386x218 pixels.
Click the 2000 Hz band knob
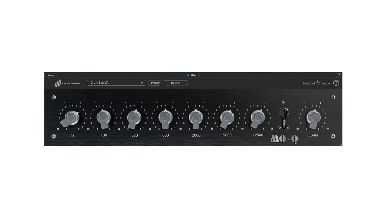[196, 118]
